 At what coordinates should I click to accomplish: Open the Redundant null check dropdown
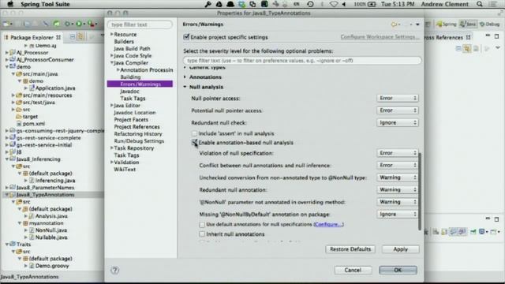(398, 122)
